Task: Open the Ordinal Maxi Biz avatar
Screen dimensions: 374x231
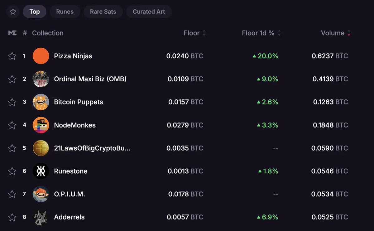Action: pos(41,79)
